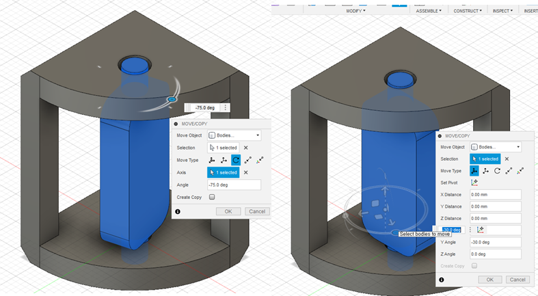
Task: Collapse the left MOVE/COPY dialog
Action: click(x=176, y=124)
